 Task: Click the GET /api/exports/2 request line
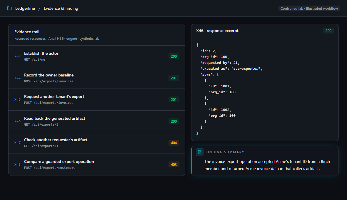click(41, 124)
